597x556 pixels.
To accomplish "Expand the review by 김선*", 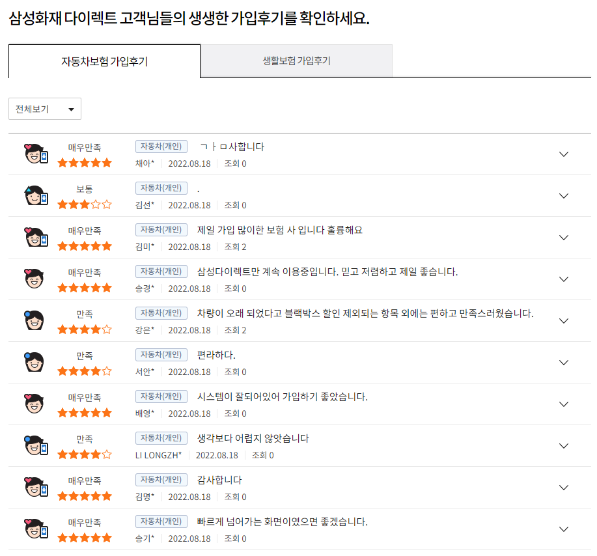I will tap(564, 196).
